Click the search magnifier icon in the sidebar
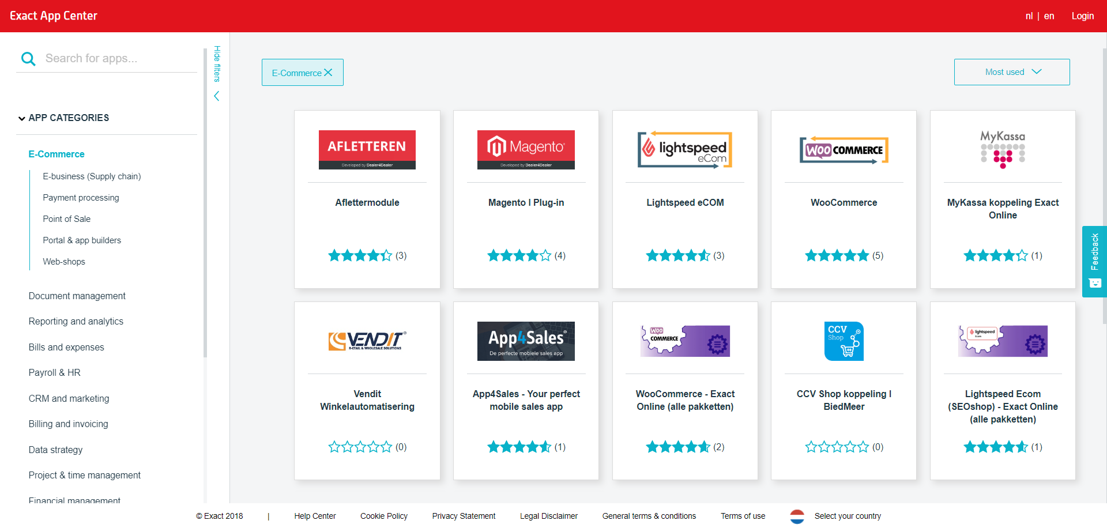 click(x=28, y=58)
